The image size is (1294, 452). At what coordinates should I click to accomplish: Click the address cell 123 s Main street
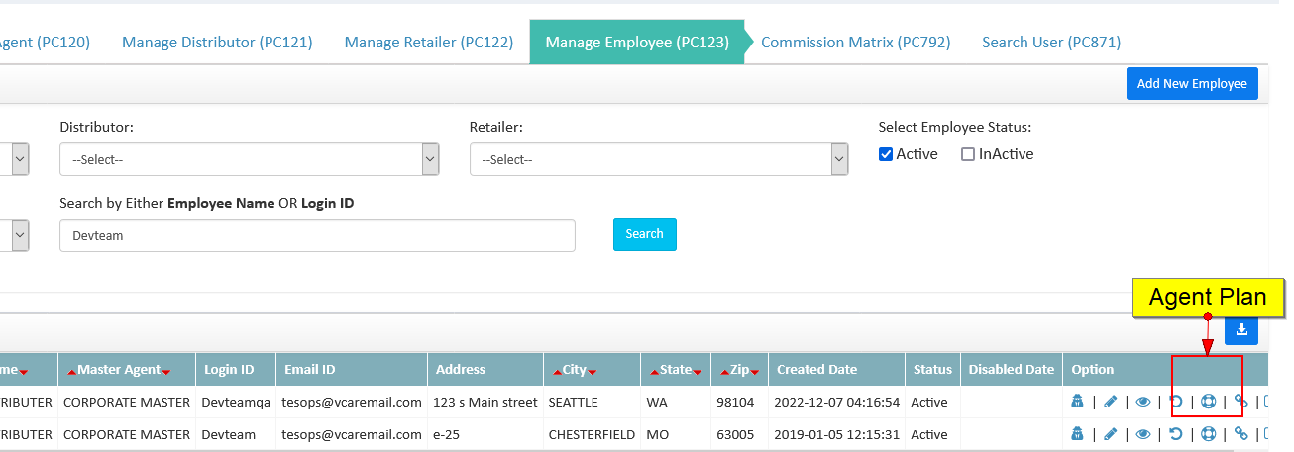[x=485, y=403]
